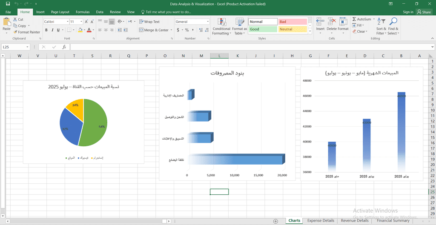Click inside the formula bar input
The height and width of the screenshot is (225, 436).
(x=247, y=47)
